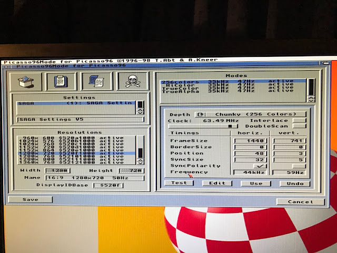Click the window close gadget at top-left
Viewport: 337px width, 253px height.
[6, 67]
